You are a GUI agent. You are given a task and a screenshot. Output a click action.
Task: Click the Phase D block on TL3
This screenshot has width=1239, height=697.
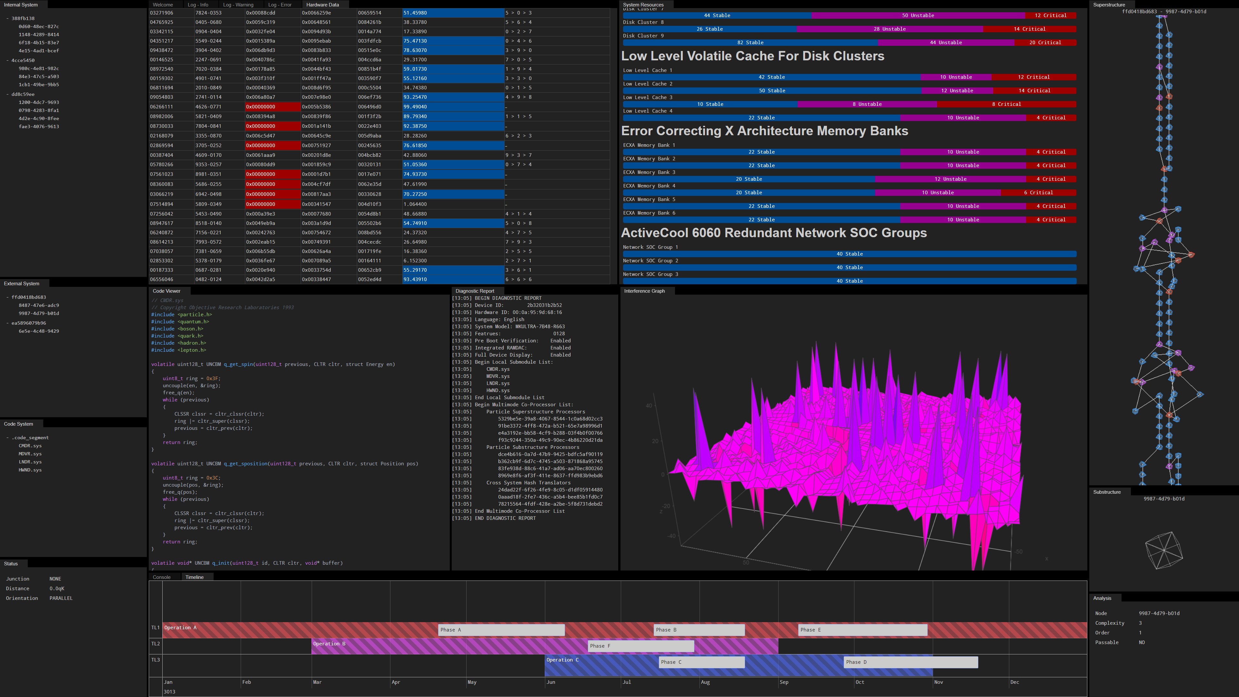911,662
